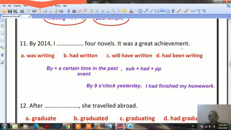Select the rectangle drawing tool
The image size is (231, 130).
[157, 11]
